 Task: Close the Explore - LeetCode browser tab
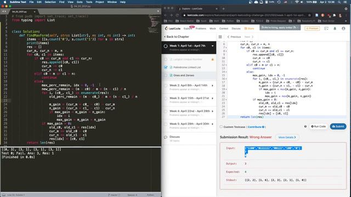click(x=217, y=9)
